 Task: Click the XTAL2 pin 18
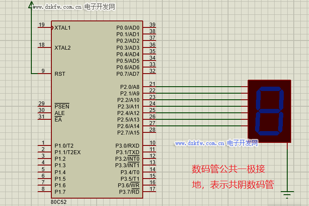pos(44,47)
